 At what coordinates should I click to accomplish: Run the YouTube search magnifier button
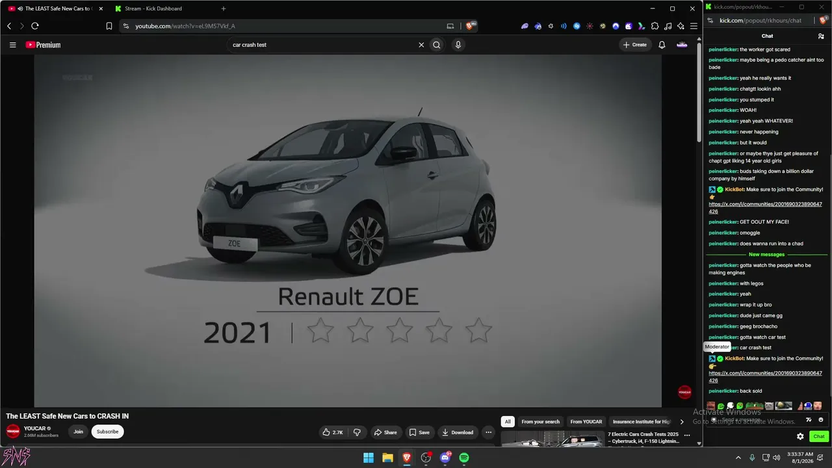(x=437, y=45)
